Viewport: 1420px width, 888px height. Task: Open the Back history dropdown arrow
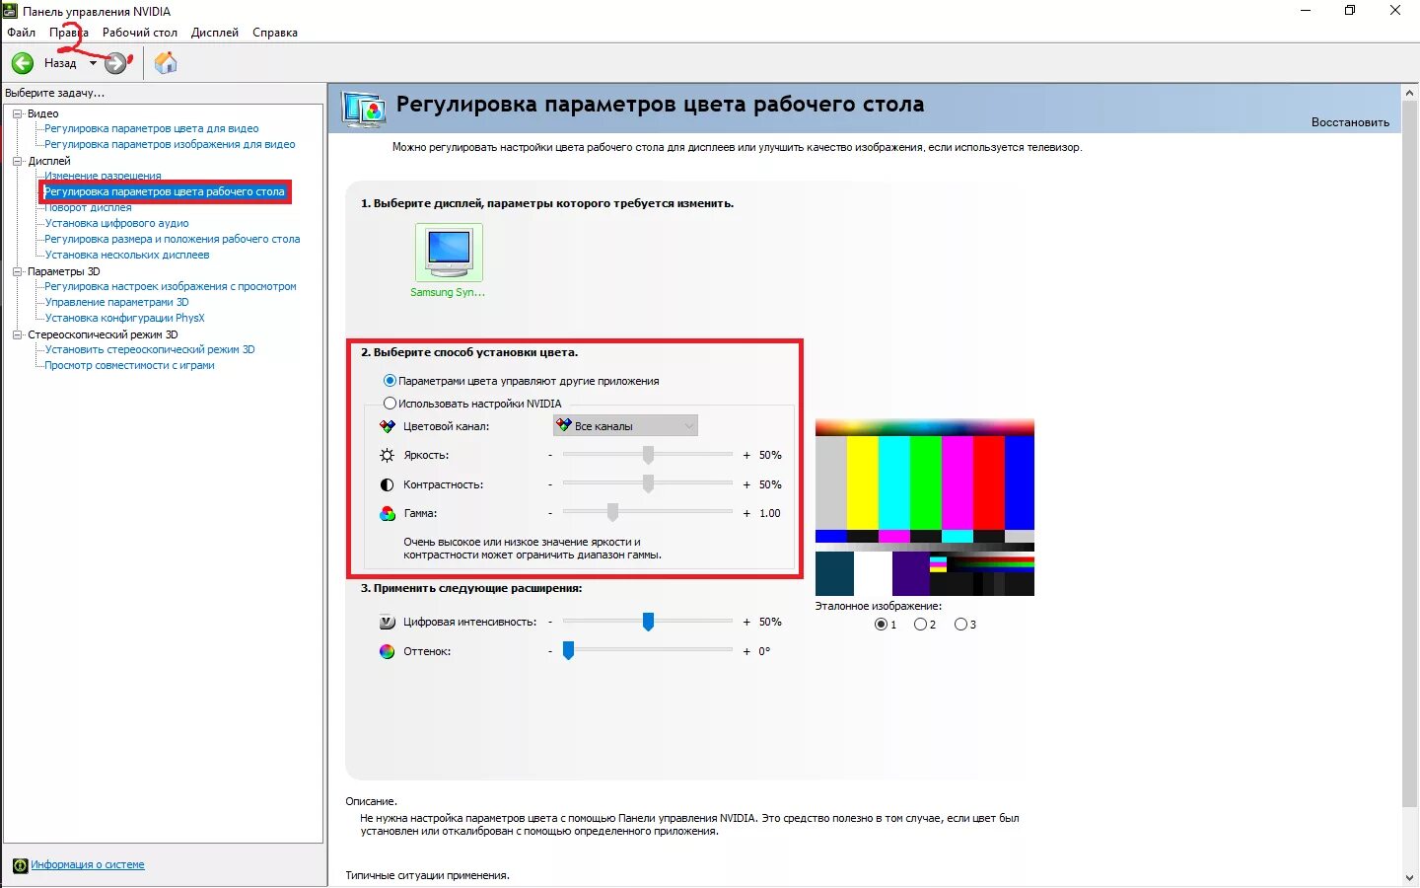coord(93,63)
